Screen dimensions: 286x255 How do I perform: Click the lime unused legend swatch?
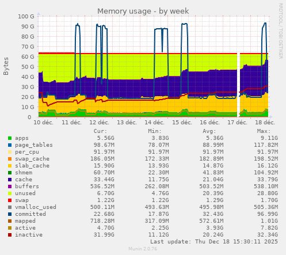(x=10, y=193)
